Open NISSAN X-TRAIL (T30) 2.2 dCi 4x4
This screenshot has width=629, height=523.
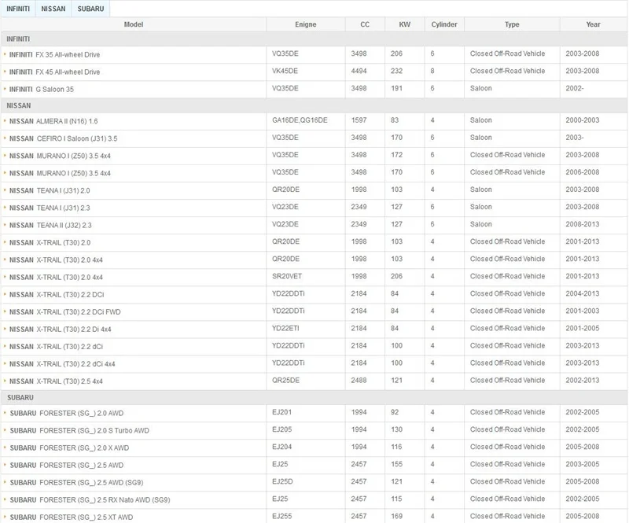point(62,364)
